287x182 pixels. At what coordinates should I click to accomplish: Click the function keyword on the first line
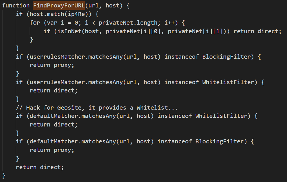pyautogui.click(x=16, y=5)
